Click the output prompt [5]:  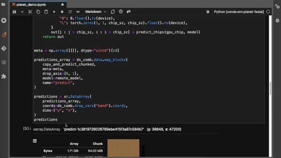click(27, 129)
